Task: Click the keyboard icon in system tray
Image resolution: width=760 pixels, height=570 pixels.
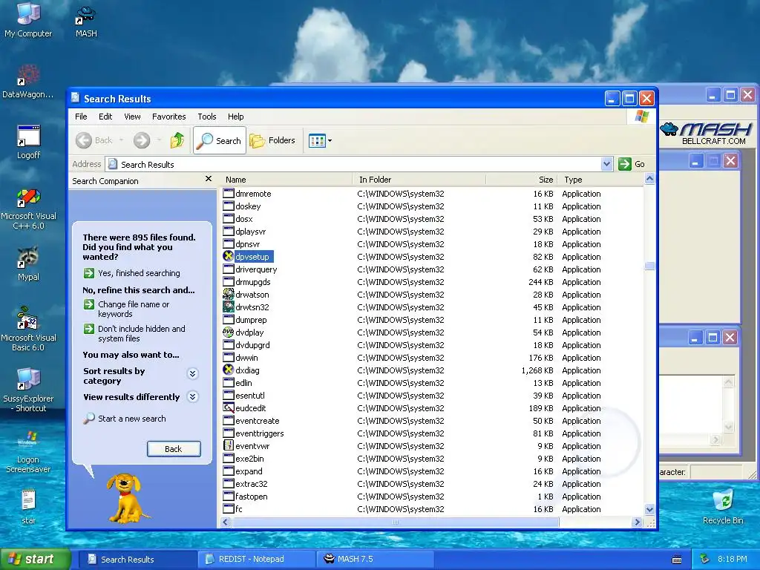Action: [677, 560]
